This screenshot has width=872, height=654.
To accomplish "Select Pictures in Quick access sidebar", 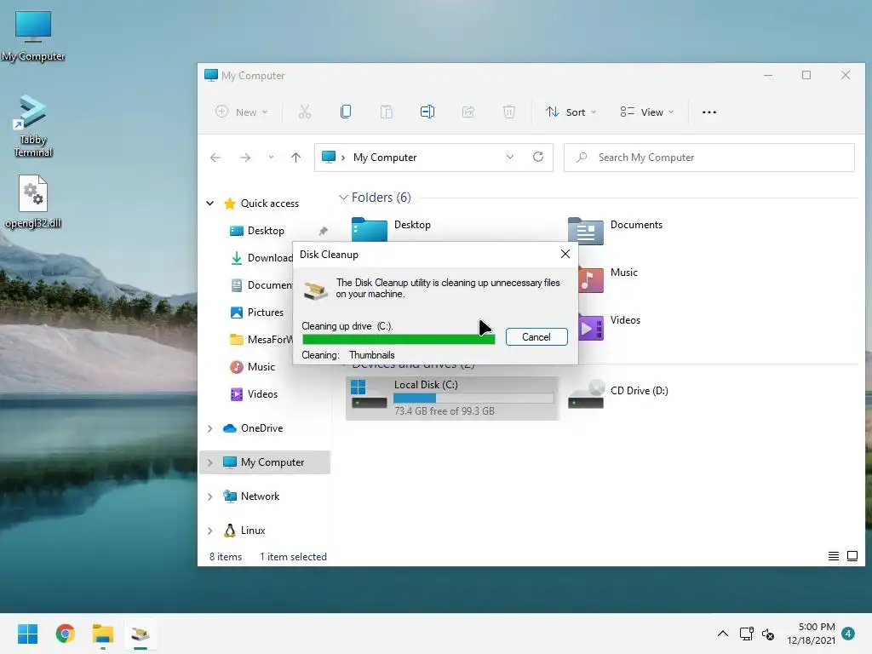I will point(257,312).
